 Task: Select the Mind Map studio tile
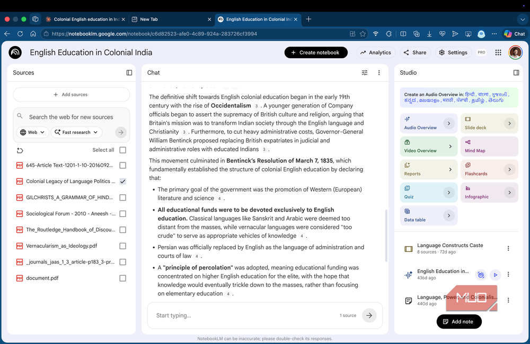pos(489,147)
